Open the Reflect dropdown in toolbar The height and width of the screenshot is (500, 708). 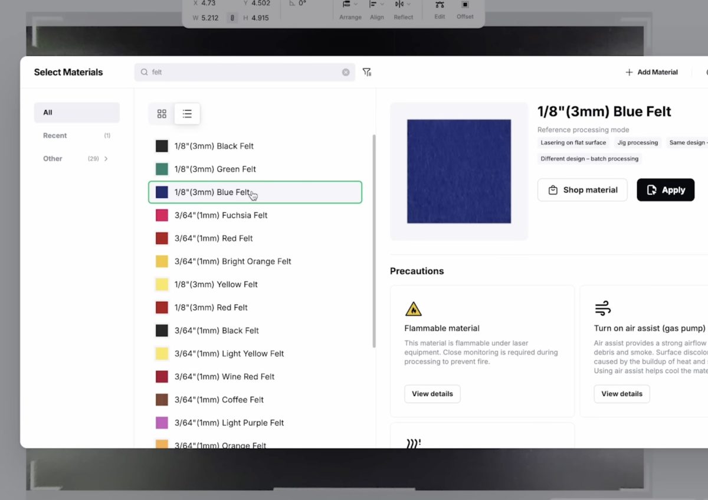[403, 11]
